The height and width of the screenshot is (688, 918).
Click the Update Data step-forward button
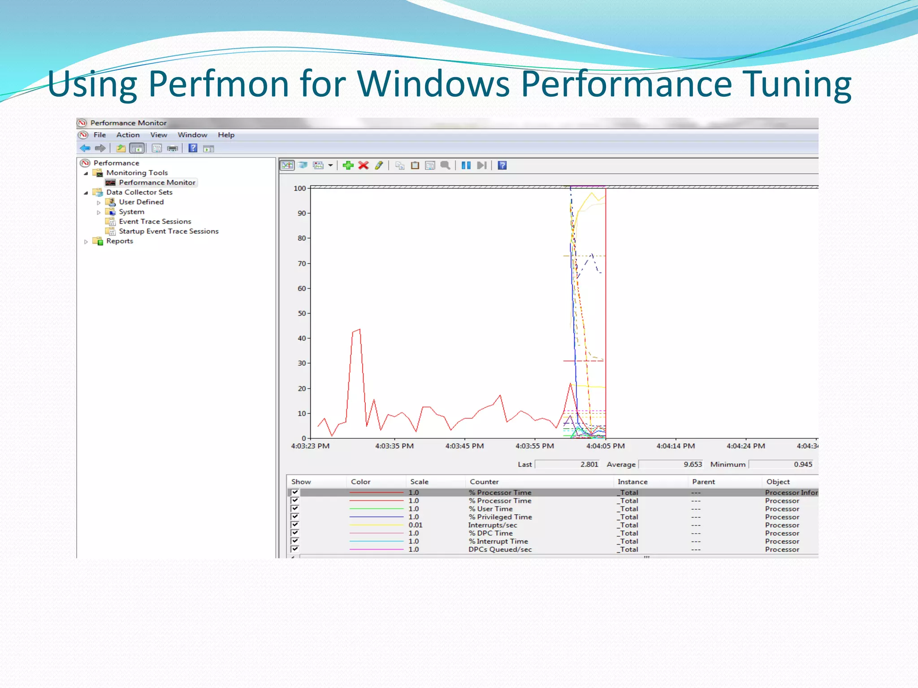(x=482, y=165)
